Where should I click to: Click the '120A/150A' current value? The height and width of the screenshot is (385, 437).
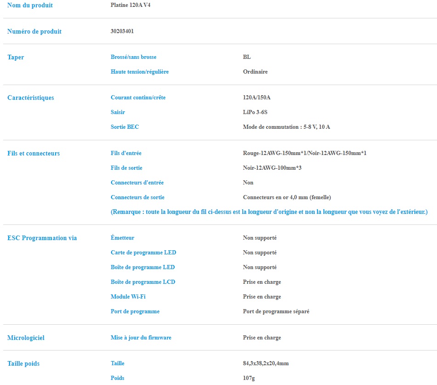point(257,98)
